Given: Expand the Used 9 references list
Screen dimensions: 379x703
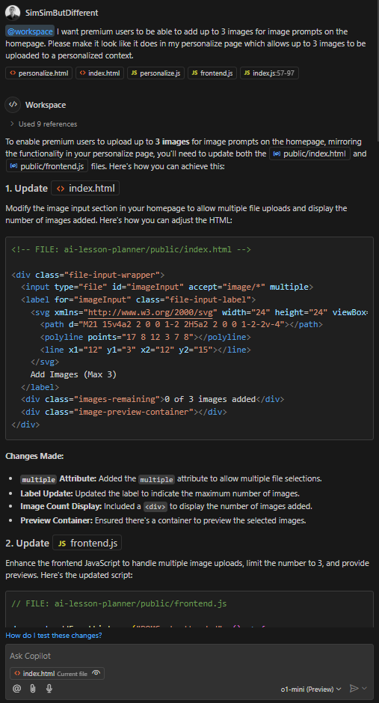Looking at the screenshot, I should coord(43,124).
